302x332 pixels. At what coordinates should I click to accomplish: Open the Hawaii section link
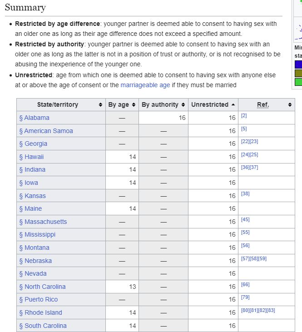click(x=31, y=157)
